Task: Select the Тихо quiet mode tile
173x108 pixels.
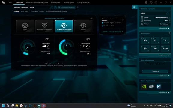Action: click(x=25, y=26)
